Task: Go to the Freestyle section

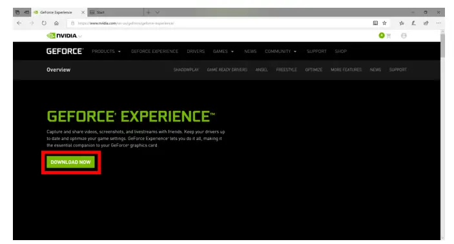Action: coord(286,70)
